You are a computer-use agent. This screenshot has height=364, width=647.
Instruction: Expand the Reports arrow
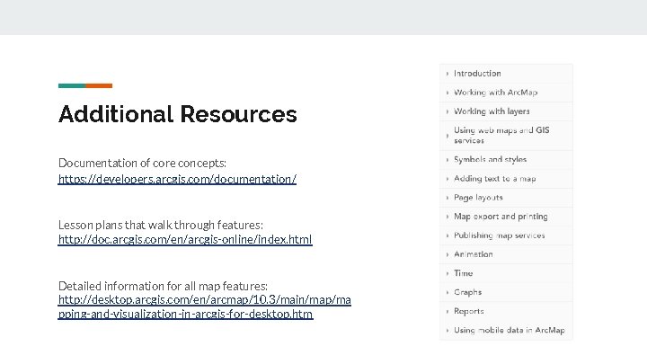coord(448,312)
